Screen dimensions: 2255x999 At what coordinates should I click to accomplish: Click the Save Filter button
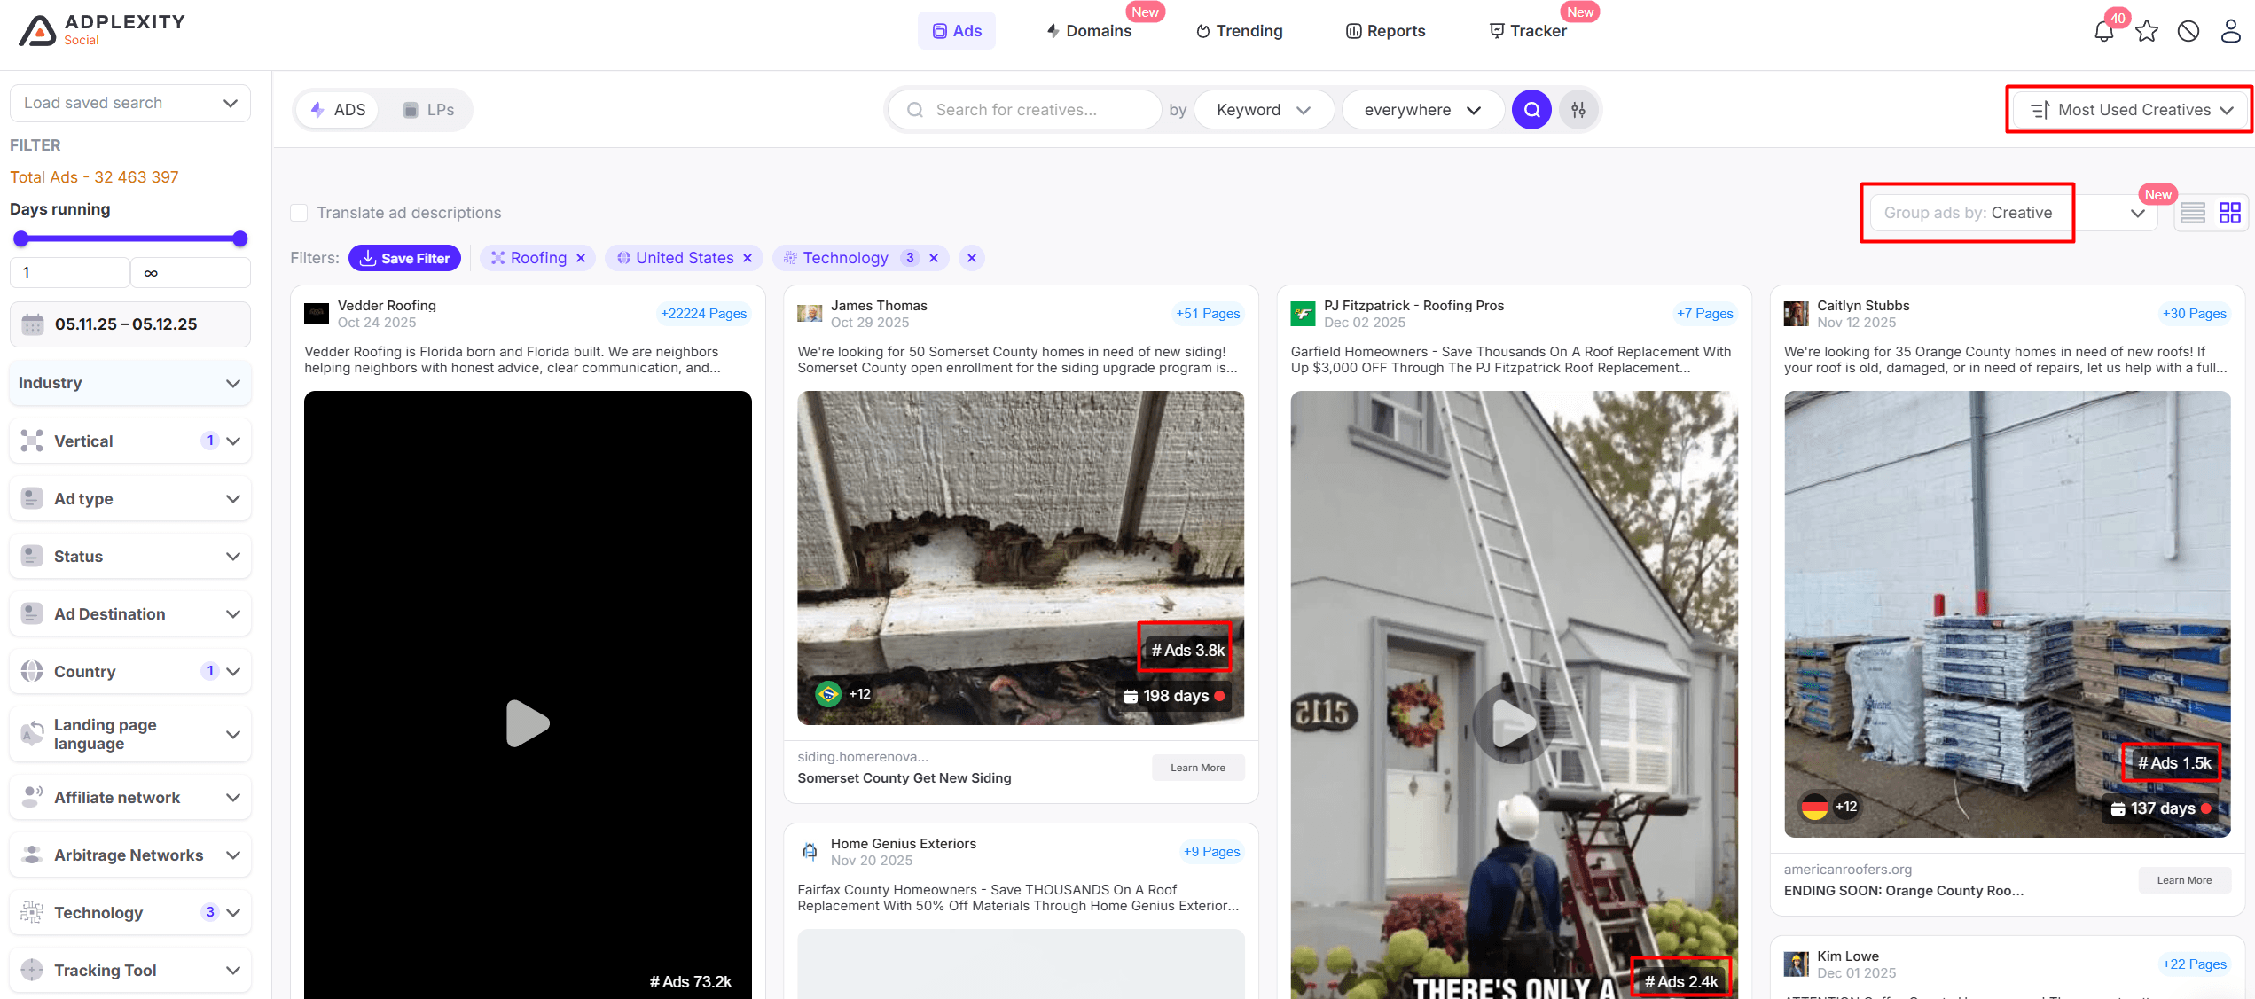tap(404, 258)
